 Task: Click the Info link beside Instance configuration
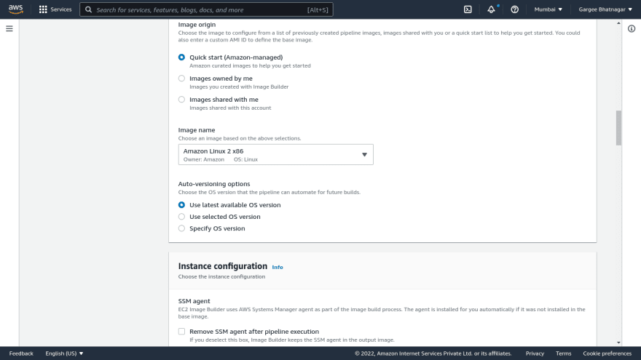click(278, 268)
